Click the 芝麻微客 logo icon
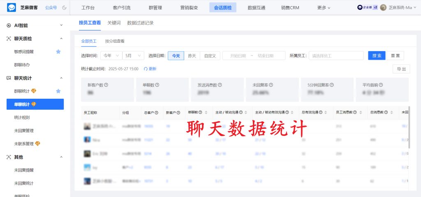Image resolution: width=421 pixels, height=197 pixels. click(x=12, y=7)
